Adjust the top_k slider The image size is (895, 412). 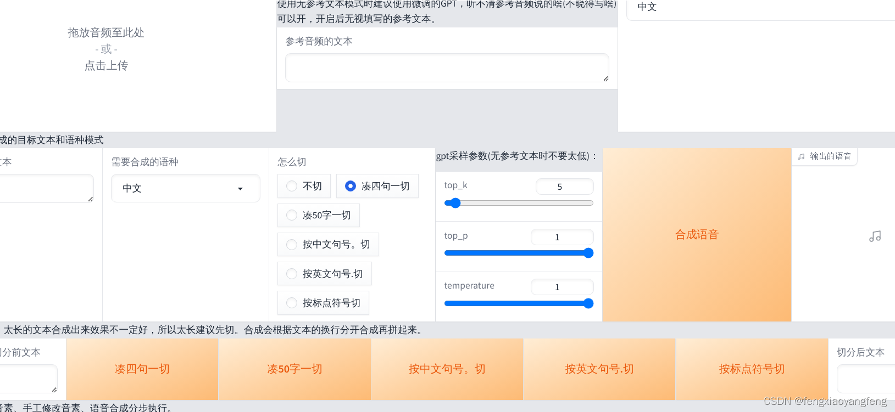pos(519,203)
